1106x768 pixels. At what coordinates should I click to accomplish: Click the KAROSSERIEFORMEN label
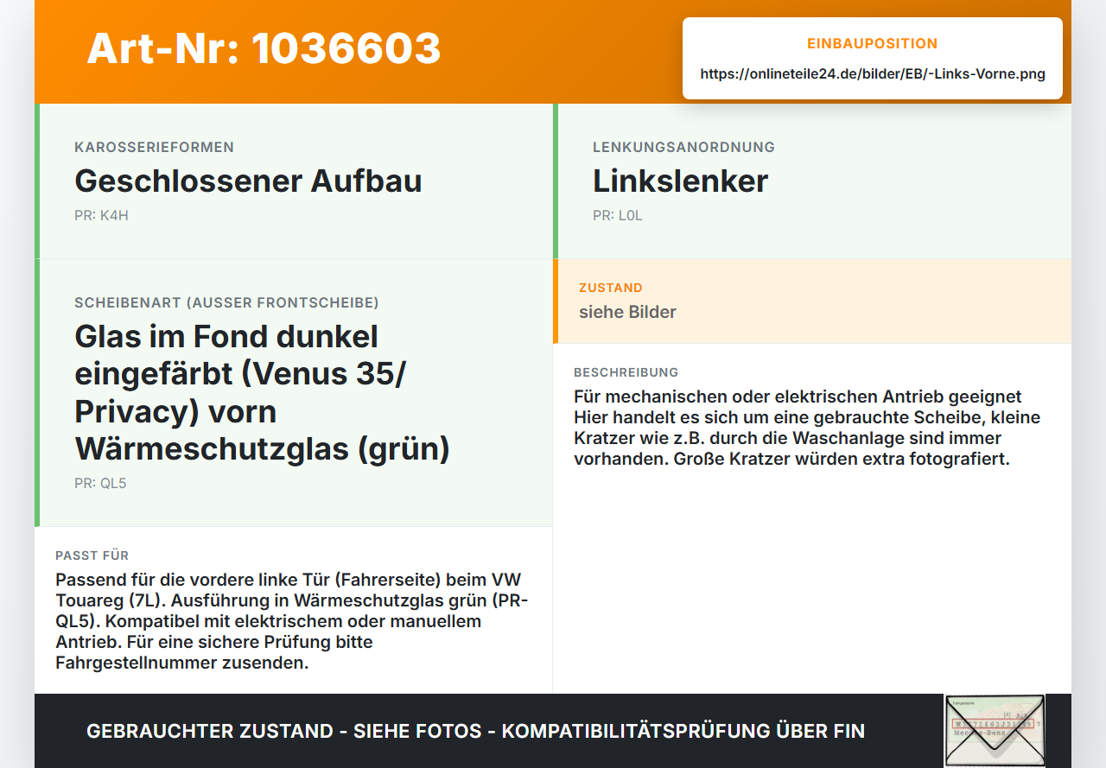154,147
